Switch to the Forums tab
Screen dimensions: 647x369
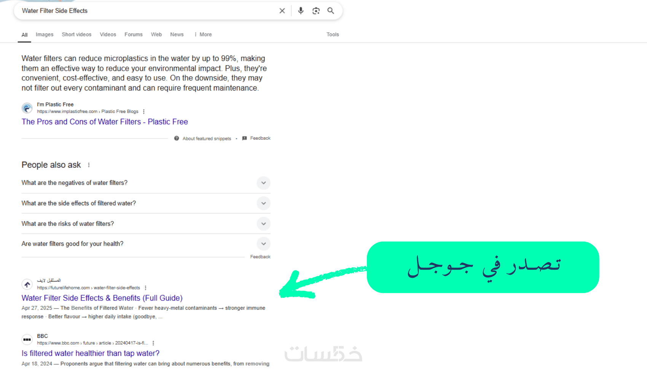tap(134, 34)
